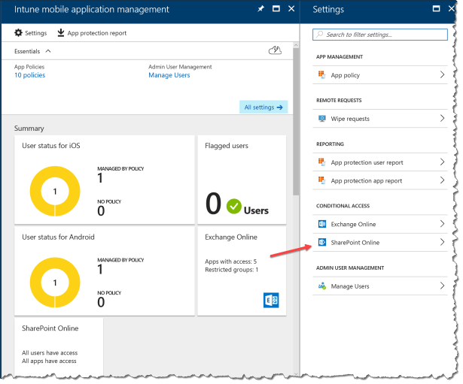This screenshot has width=463, height=384.
Task: Click 'Apps with access: 5' text
Action: (230, 262)
